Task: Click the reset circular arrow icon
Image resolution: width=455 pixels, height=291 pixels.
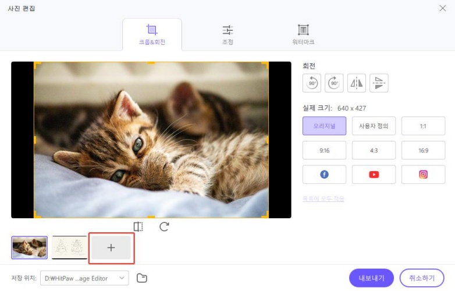Action: [x=164, y=226]
